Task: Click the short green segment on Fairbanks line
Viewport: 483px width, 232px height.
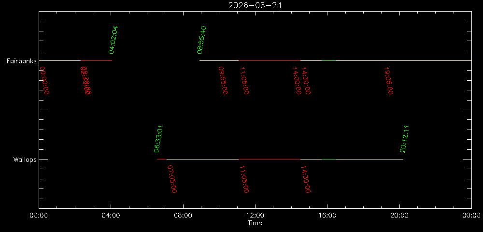Action: point(329,61)
